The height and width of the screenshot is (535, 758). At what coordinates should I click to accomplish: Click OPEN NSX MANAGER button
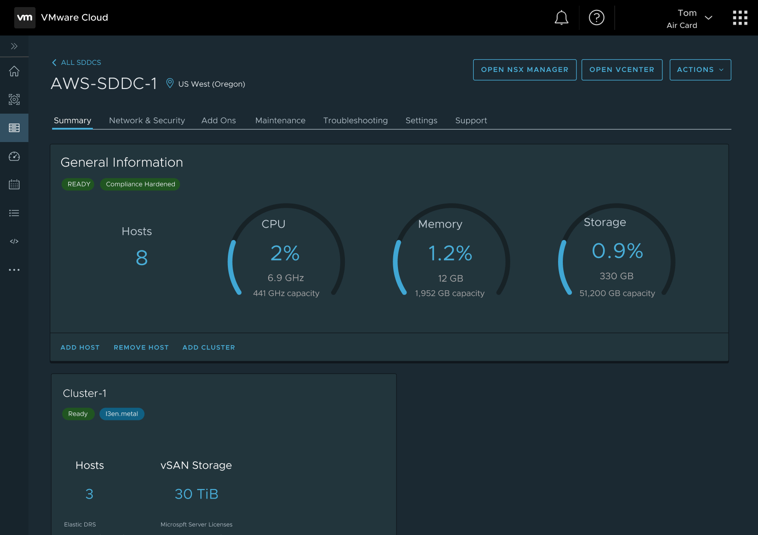(524, 70)
